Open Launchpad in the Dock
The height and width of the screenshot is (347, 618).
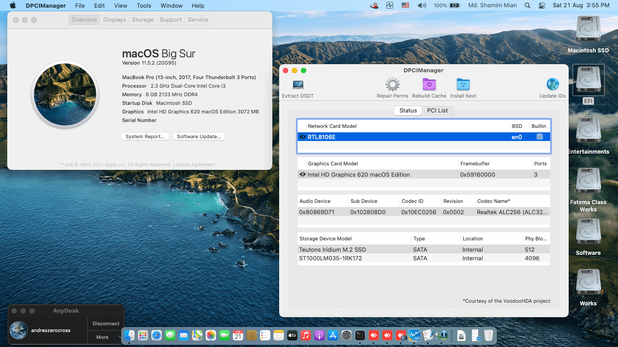(143, 335)
